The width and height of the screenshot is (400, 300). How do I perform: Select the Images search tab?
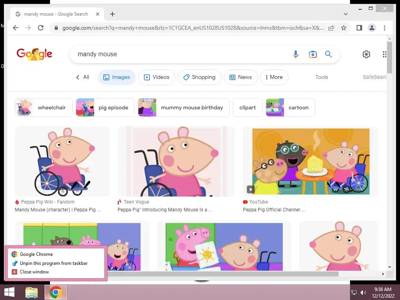coord(116,77)
